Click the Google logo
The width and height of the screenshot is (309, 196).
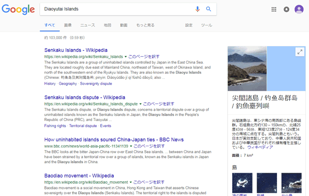point(18,10)
